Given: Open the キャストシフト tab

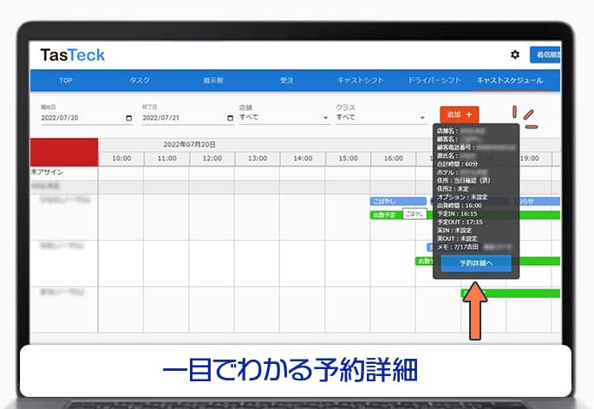Looking at the screenshot, I should (x=362, y=81).
